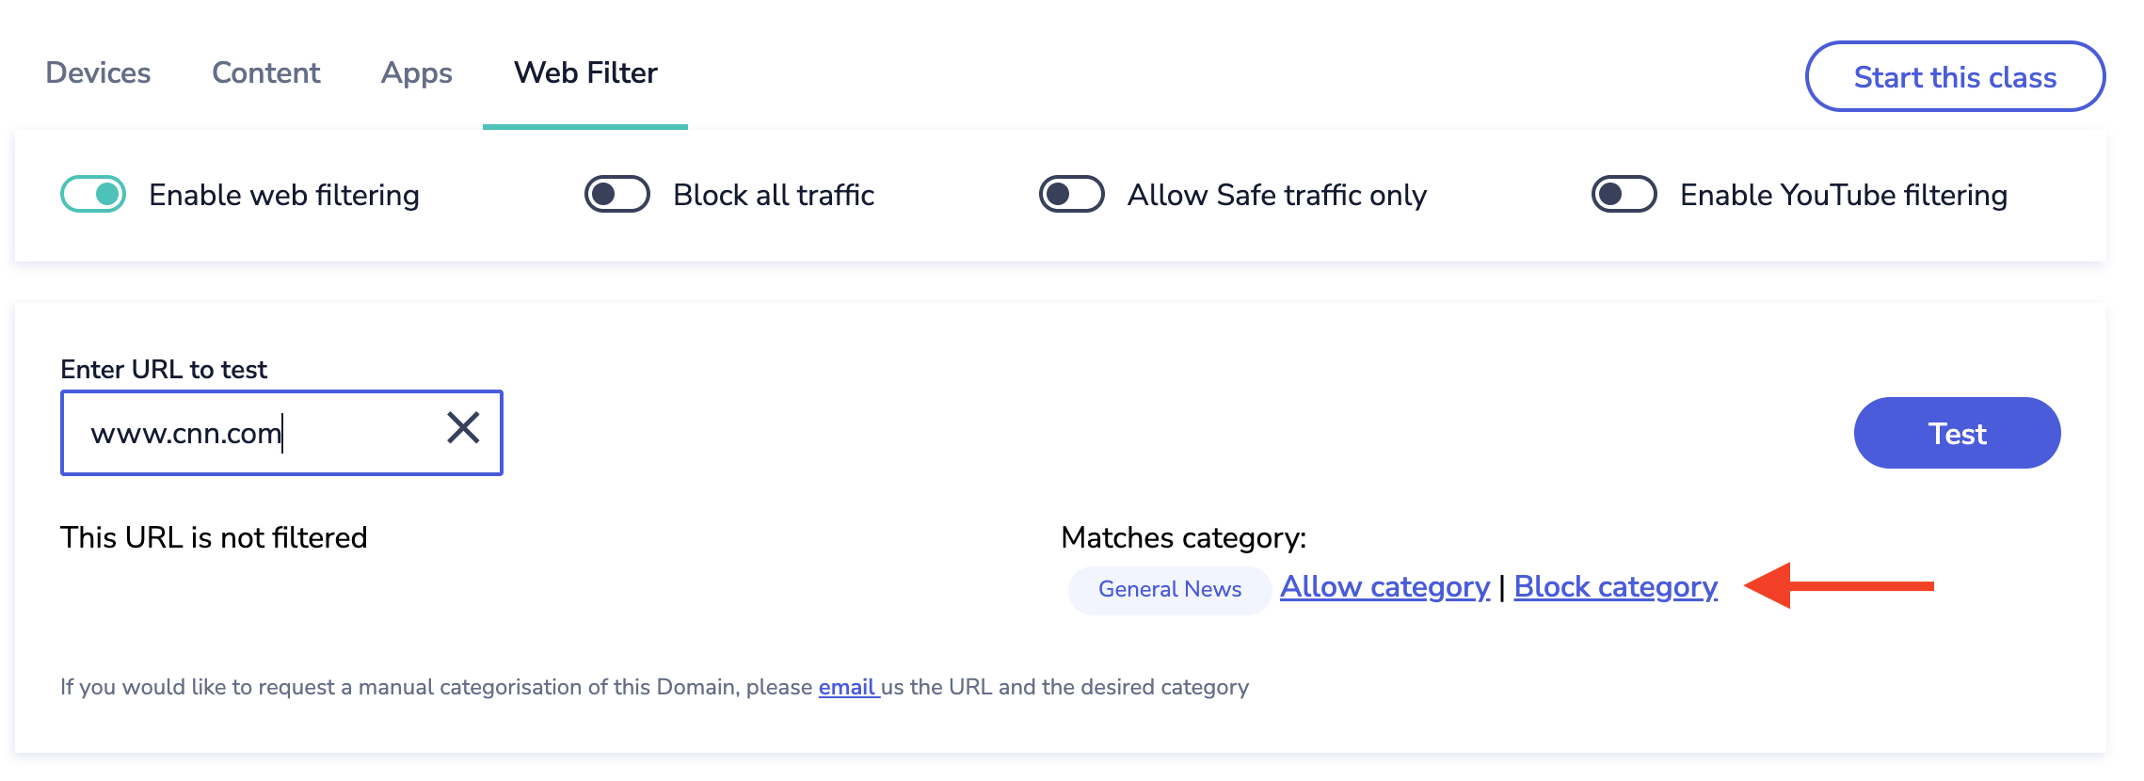The height and width of the screenshot is (781, 2144).
Task: Select the General News category tag
Action: (x=1170, y=590)
